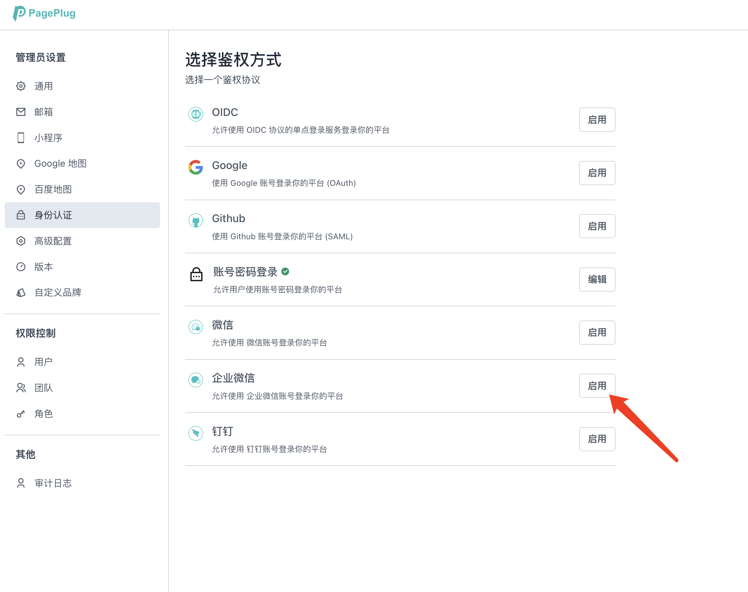Viewport: 748px width, 592px height.
Task: Click the 选择鉴权方式 page heading
Action: coord(233,59)
